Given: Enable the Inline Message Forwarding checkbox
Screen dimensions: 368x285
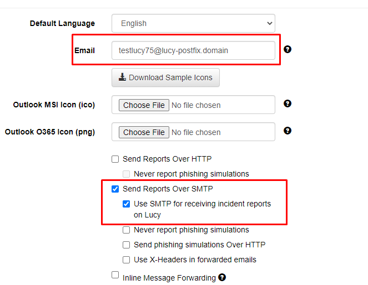Looking at the screenshot, I should coord(115,274).
